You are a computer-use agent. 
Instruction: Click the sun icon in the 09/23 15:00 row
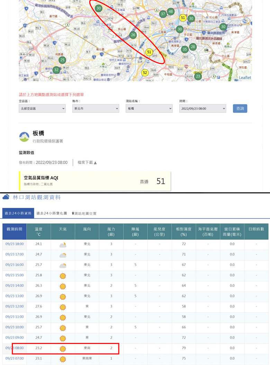[x=63, y=276]
